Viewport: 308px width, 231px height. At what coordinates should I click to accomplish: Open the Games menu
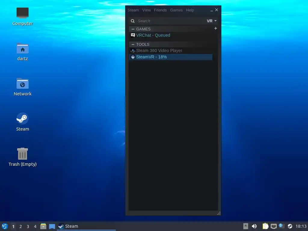click(x=176, y=10)
